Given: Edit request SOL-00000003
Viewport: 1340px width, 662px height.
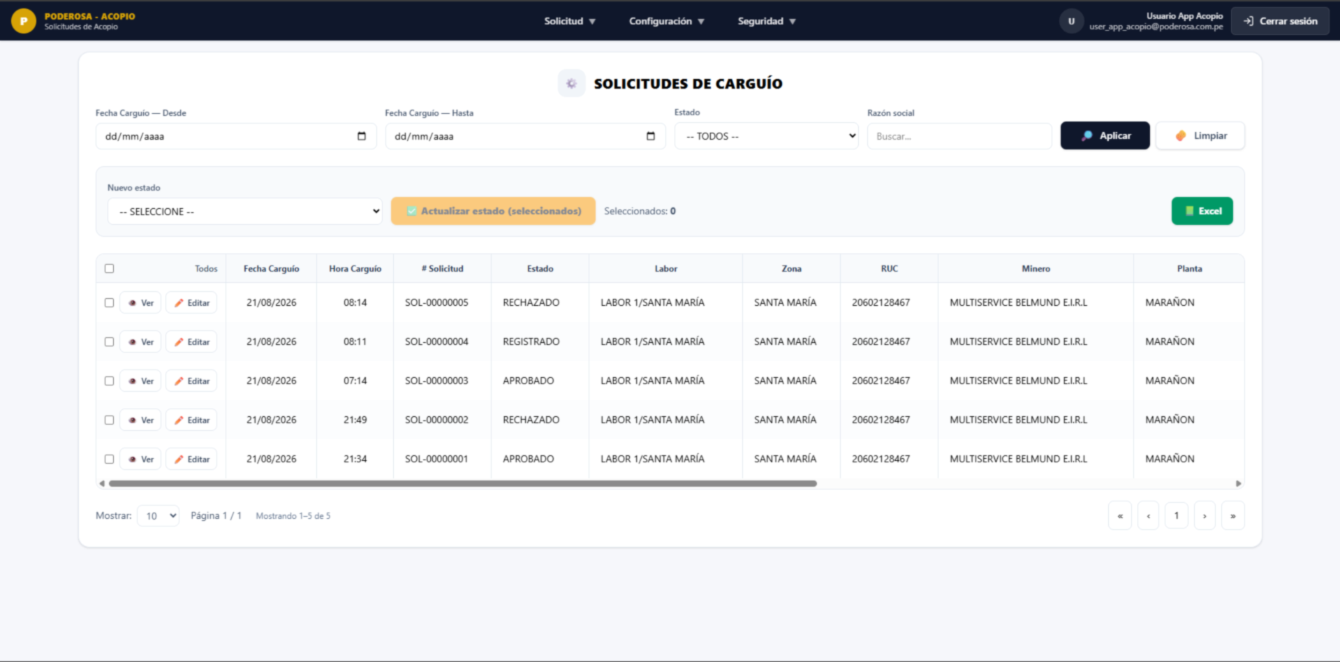Looking at the screenshot, I should [191, 381].
